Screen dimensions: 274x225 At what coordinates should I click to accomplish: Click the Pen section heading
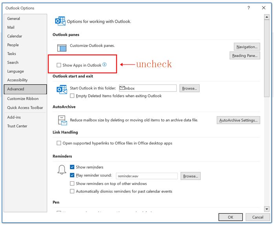pyautogui.click(x=56, y=202)
